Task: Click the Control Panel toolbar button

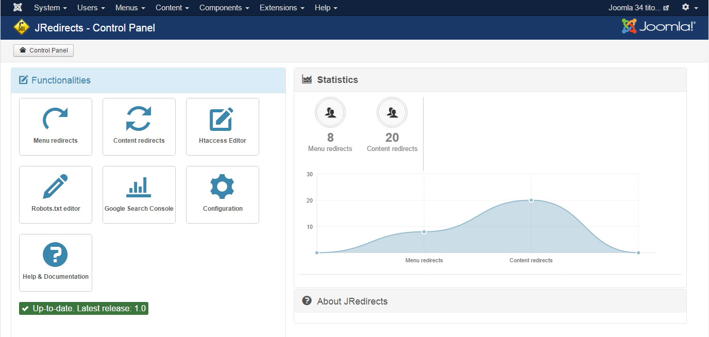Action: [44, 50]
